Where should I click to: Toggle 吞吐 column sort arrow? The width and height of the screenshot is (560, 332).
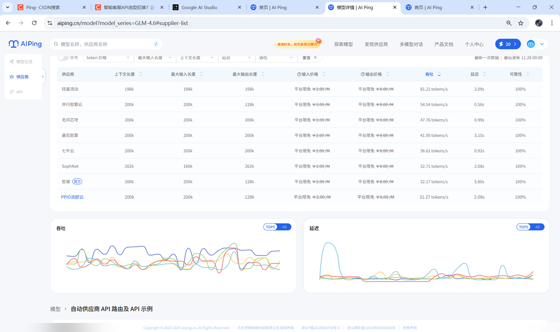pyautogui.click(x=439, y=74)
